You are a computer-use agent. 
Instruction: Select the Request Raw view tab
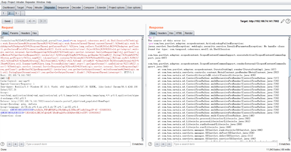pos(5,33)
